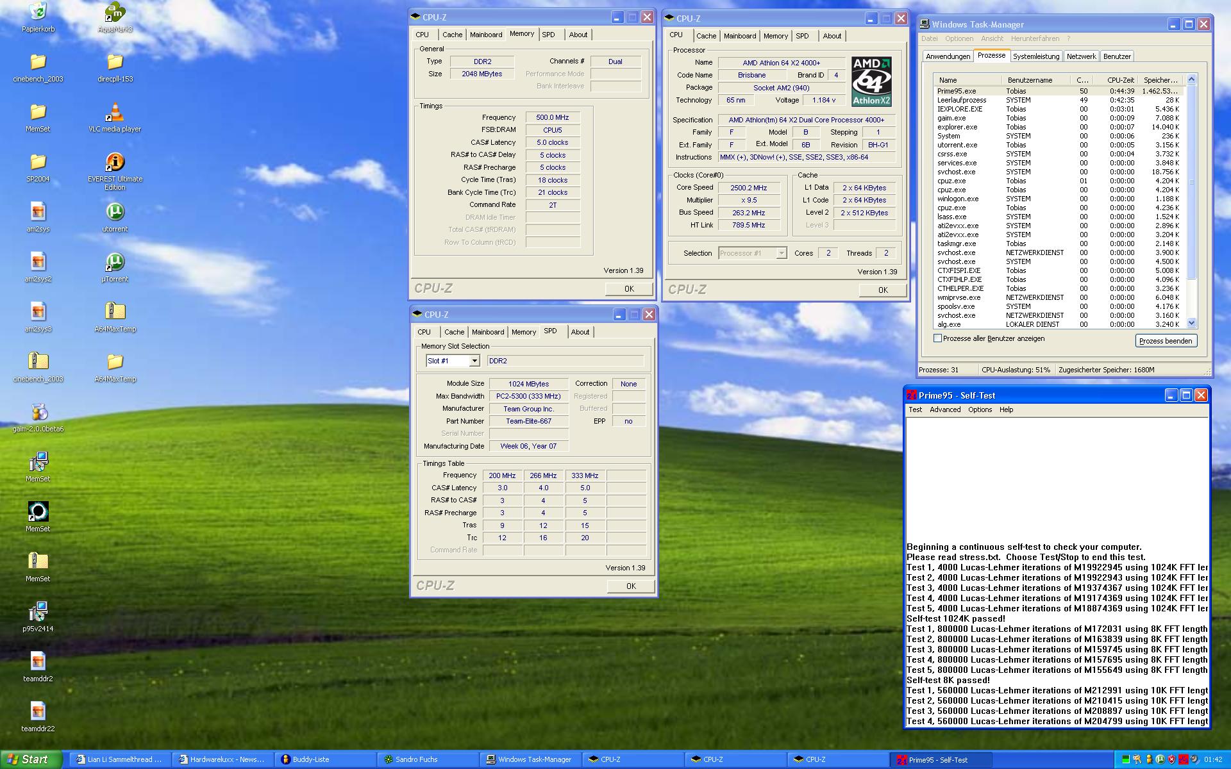
Task: Open the Options menu in Prime95
Action: pos(980,409)
